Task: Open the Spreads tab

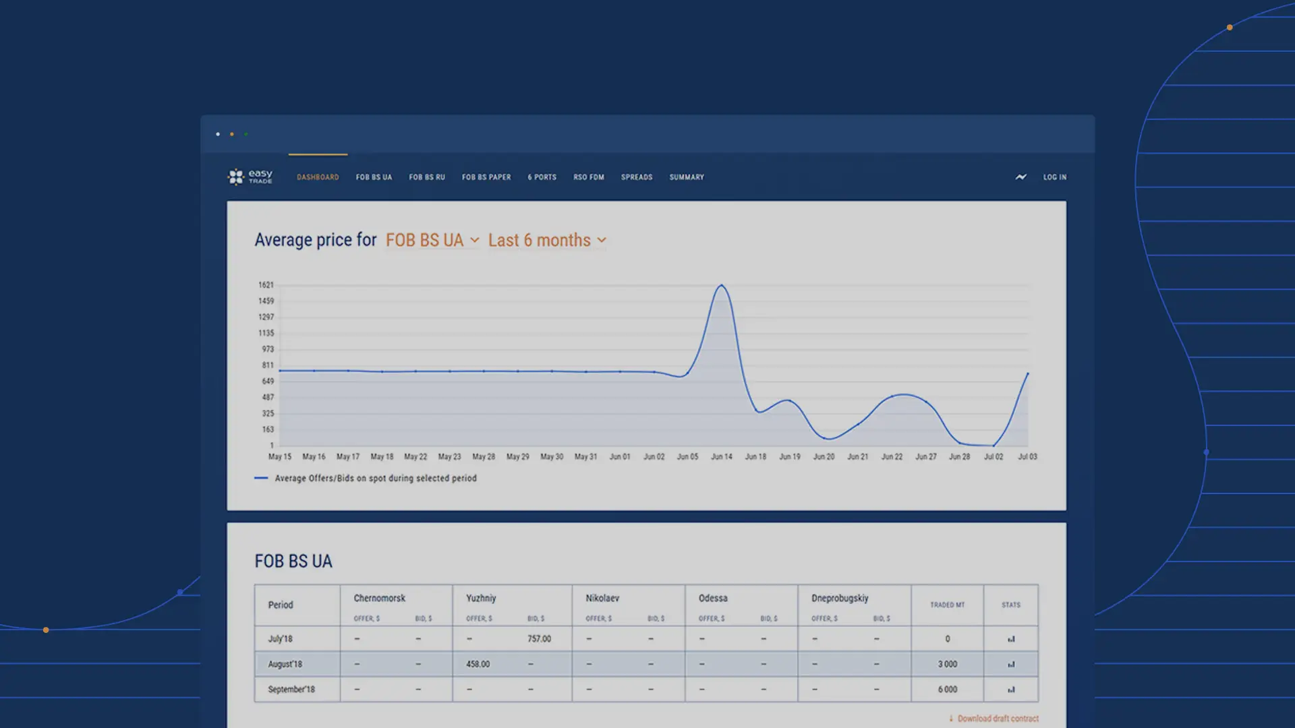Action: (636, 177)
